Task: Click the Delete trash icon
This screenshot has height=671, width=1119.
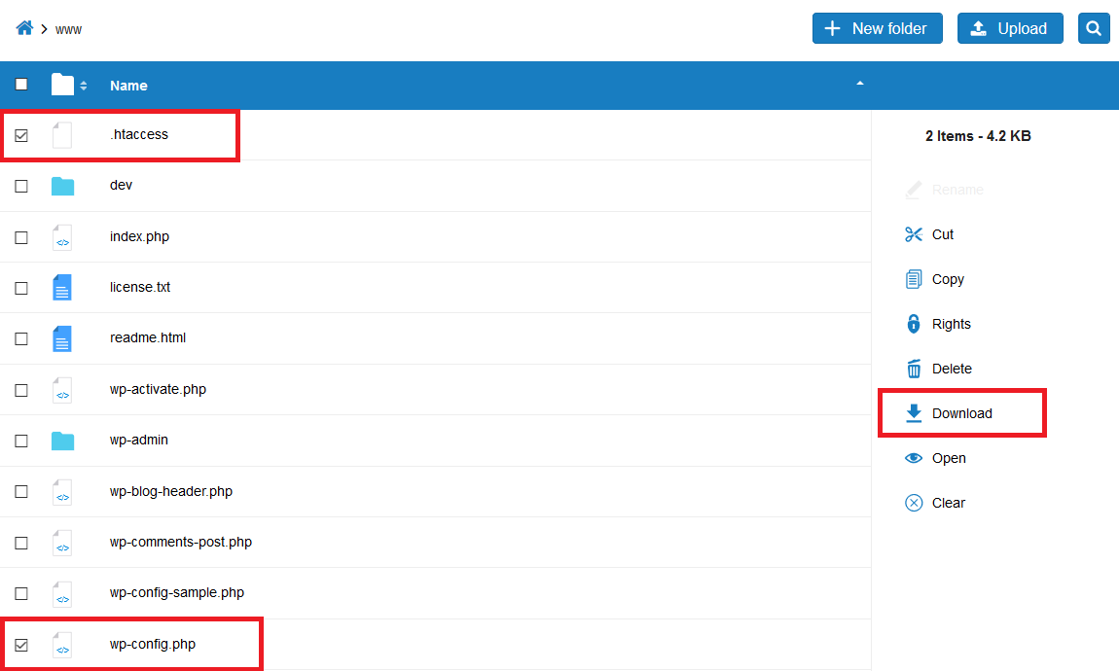Action: pyautogui.click(x=914, y=369)
